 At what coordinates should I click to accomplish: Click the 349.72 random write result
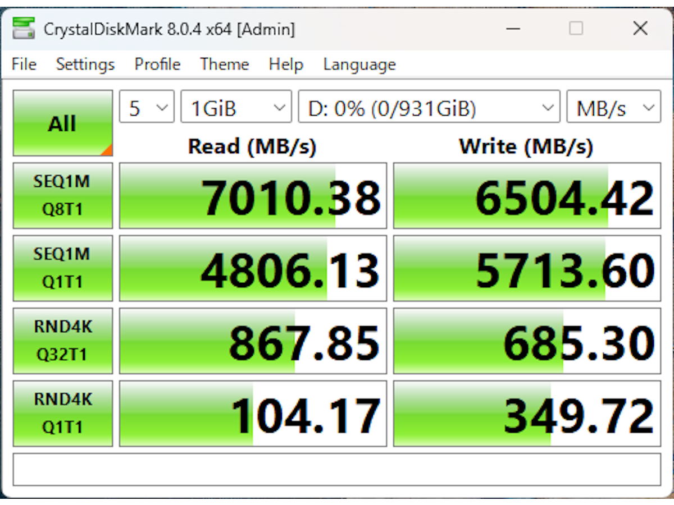click(x=527, y=414)
